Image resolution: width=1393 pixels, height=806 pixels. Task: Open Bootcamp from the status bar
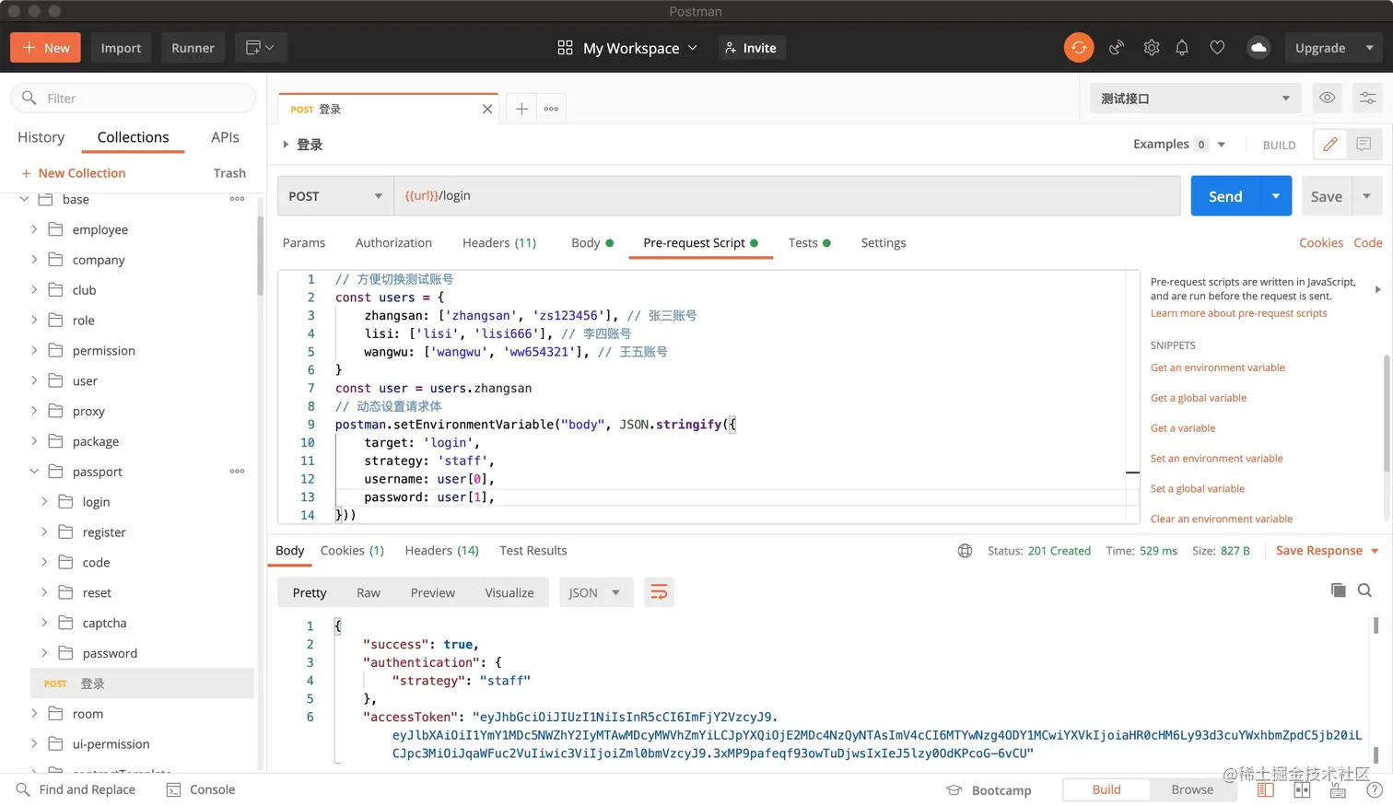[989, 790]
